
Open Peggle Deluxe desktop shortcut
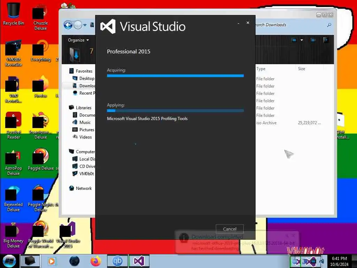40,159
